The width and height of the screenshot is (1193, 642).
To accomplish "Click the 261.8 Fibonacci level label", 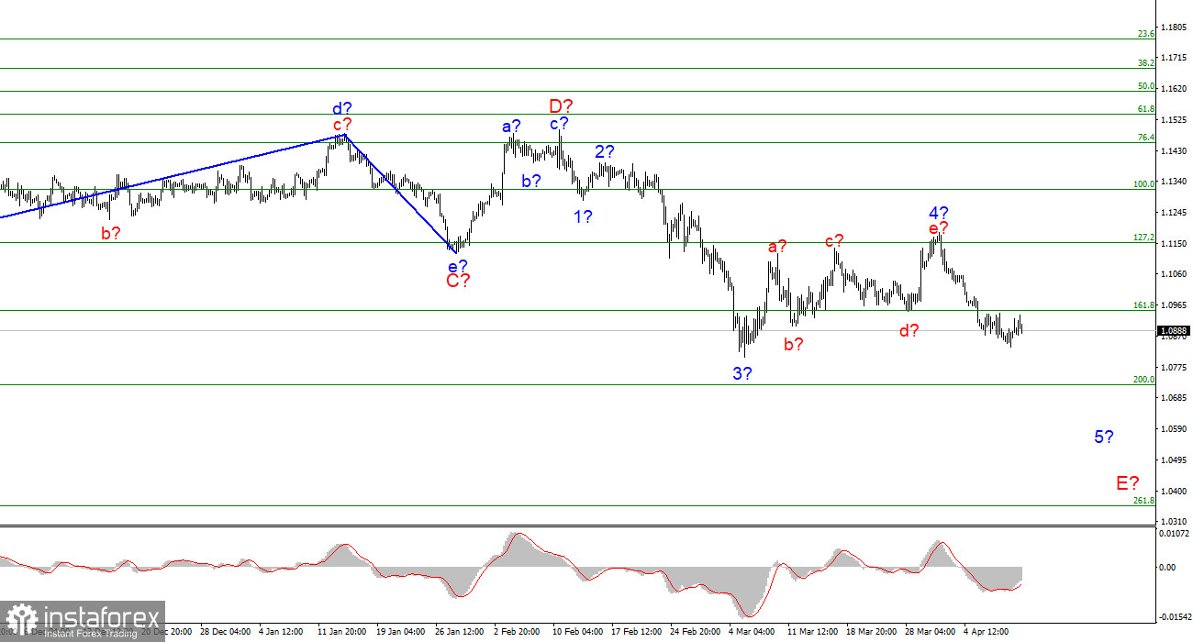I will [1143, 501].
